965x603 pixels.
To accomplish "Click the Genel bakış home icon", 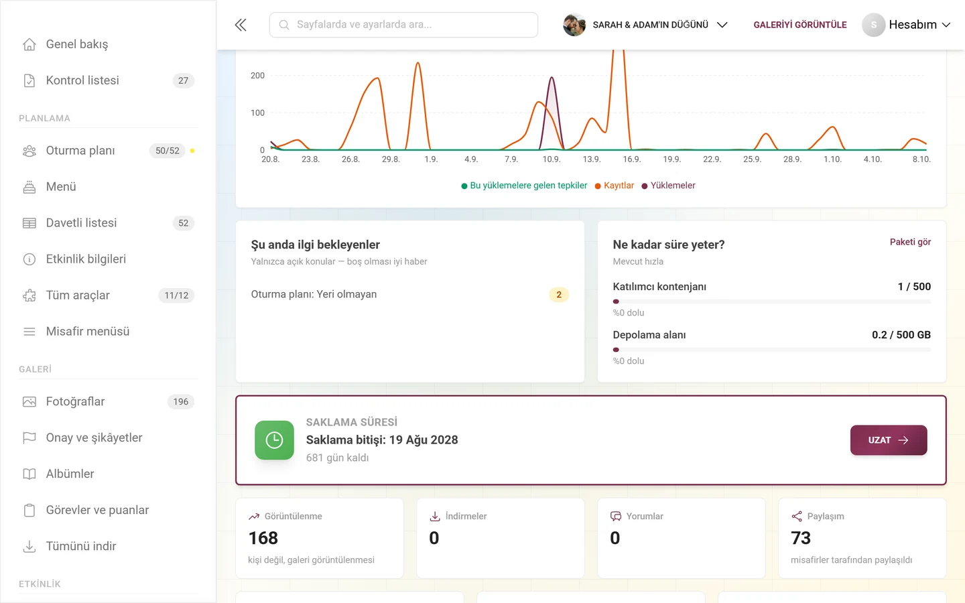I will [x=29, y=44].
